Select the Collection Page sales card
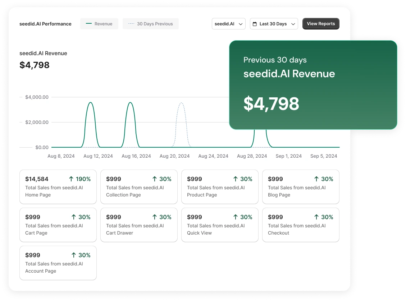 click(139, 187)
